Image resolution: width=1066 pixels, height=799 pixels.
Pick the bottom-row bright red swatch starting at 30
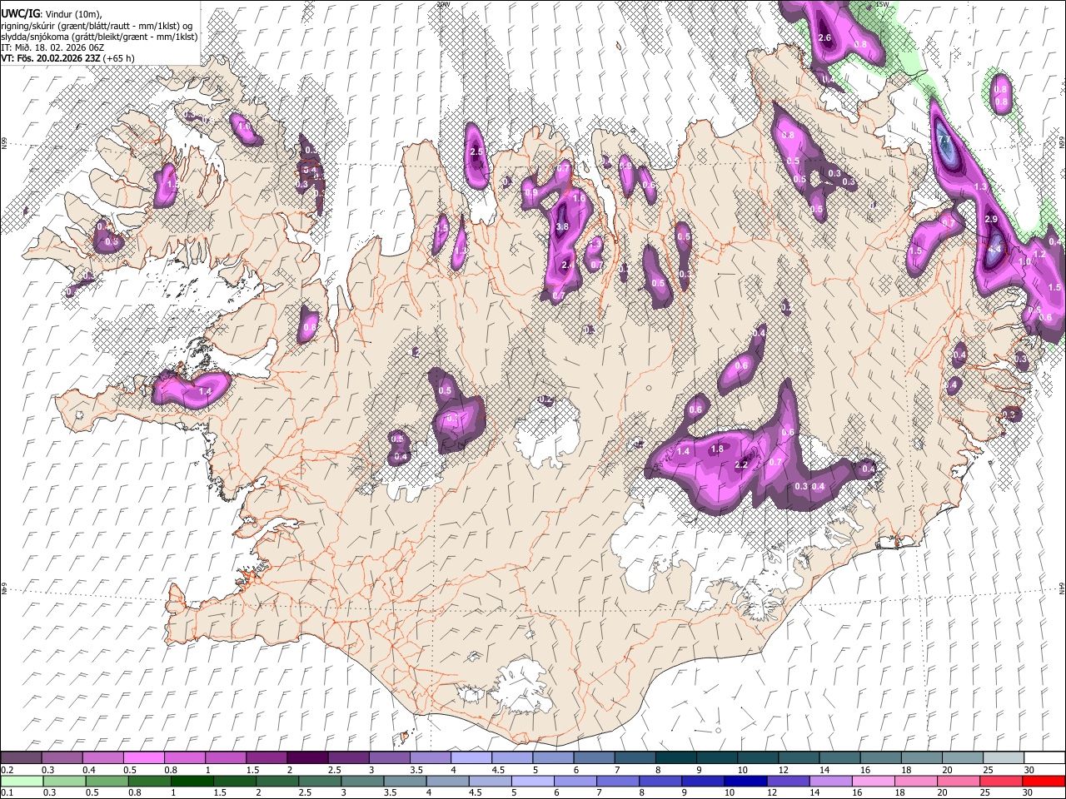click(1043, 781)
